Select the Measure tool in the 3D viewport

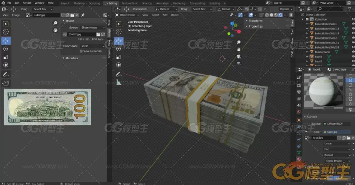click(x=118, y=82)
